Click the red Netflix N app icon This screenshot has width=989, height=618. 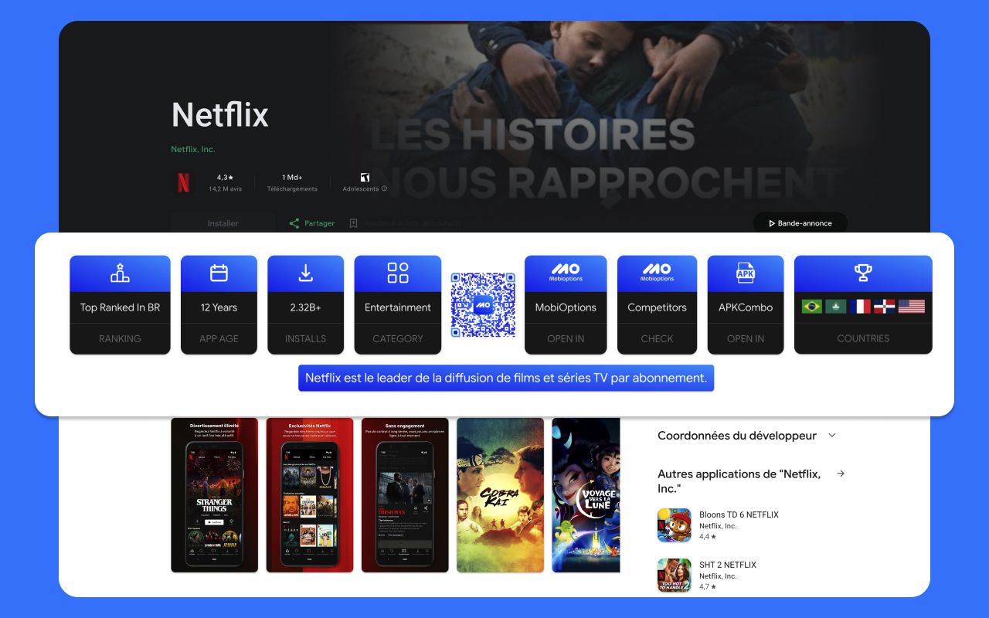184,182
